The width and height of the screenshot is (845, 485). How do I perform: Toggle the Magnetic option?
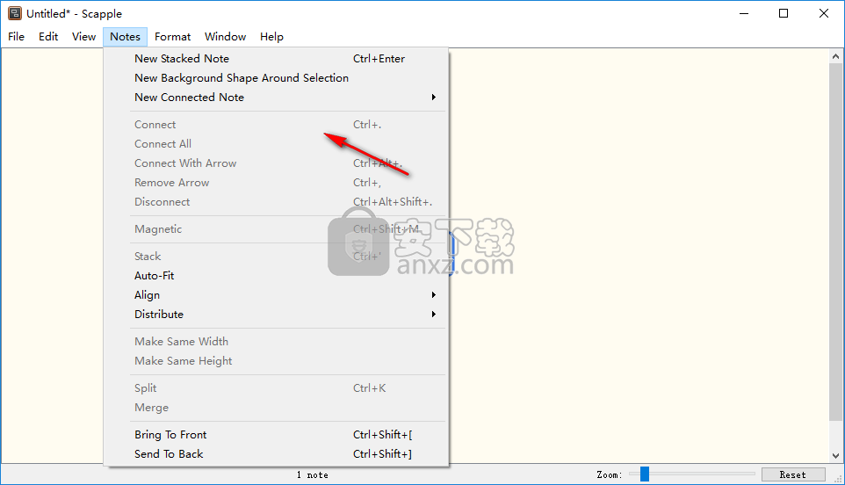[x=276, y=229]
